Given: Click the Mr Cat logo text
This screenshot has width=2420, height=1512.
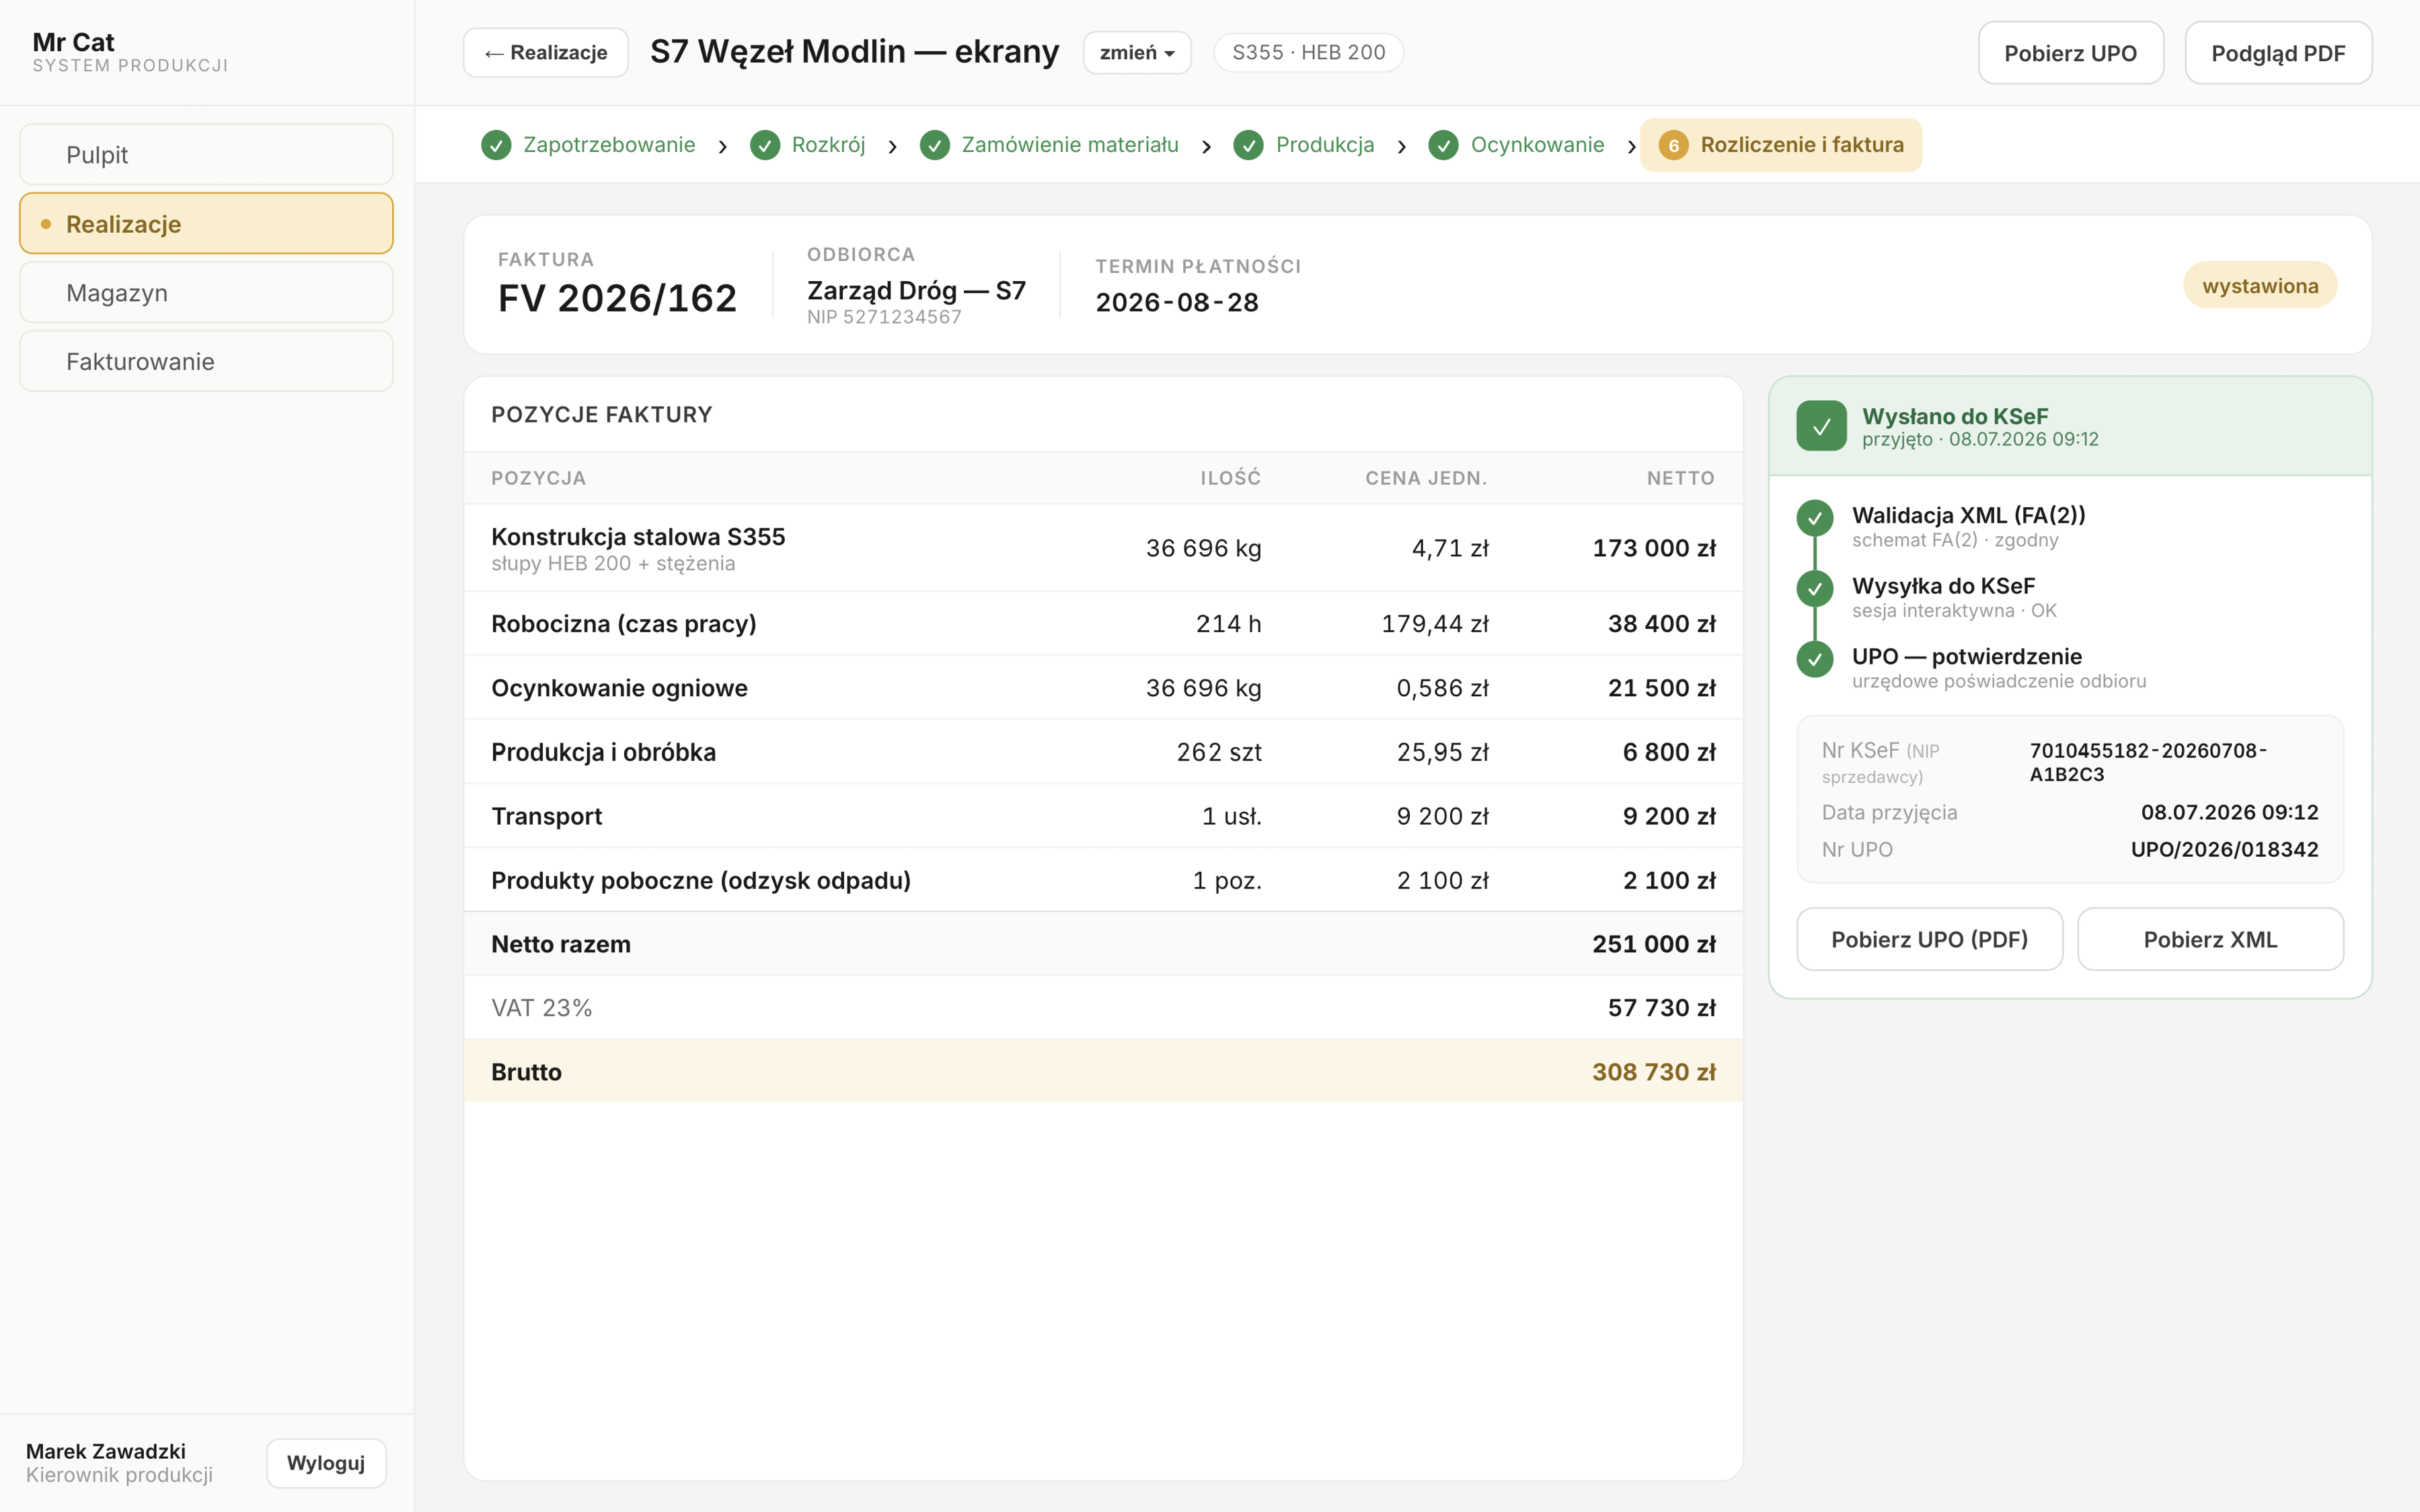Looking at the screenshot, I should tap(73, 42).
